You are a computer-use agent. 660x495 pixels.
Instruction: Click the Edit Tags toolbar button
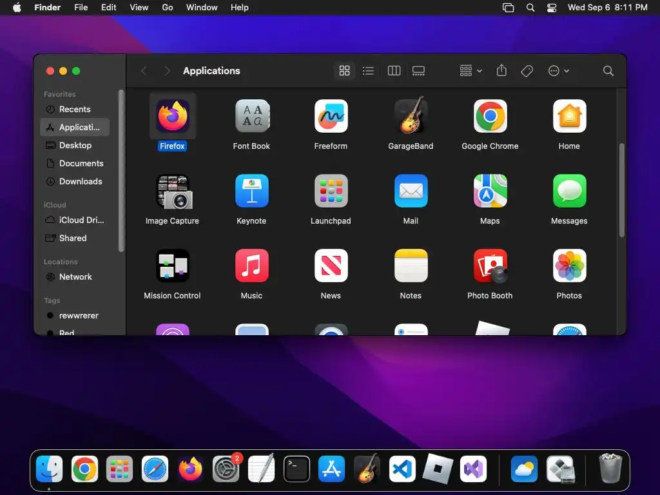click(527, 71)
